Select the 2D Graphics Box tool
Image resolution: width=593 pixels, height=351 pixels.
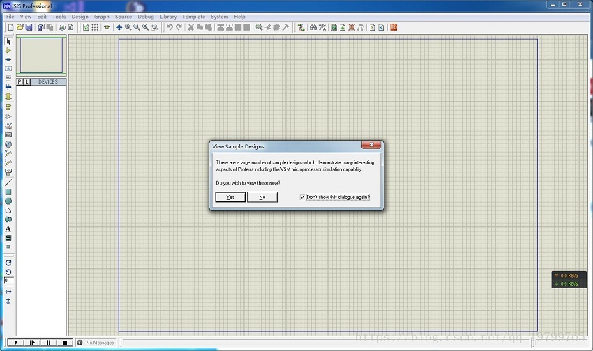(x=8, y=192)
